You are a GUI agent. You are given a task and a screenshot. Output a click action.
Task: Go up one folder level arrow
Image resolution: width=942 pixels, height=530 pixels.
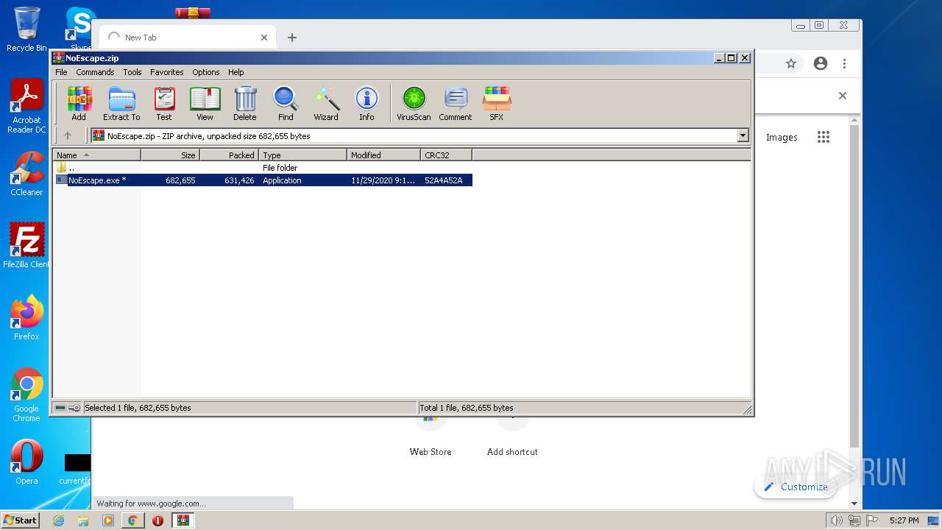68,135
